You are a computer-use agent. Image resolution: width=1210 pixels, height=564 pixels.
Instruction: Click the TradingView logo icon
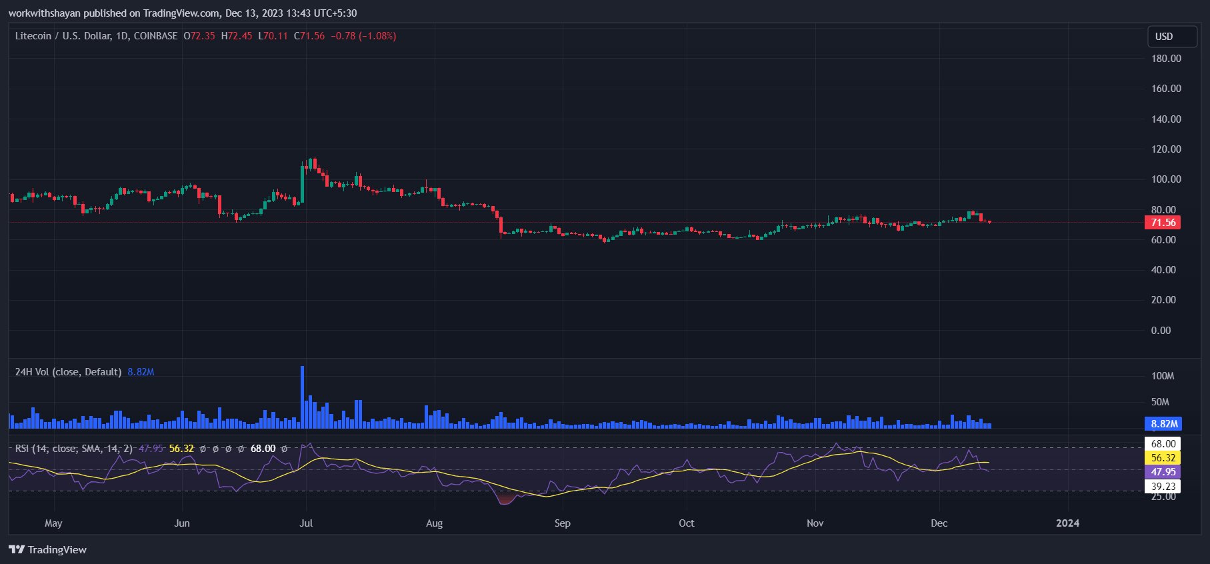coord(17,549)
